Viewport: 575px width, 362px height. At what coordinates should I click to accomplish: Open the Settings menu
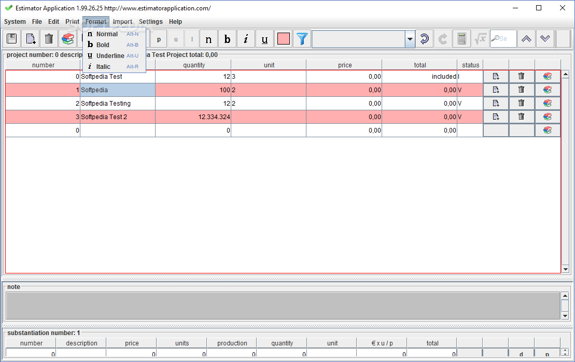(151, 22)
